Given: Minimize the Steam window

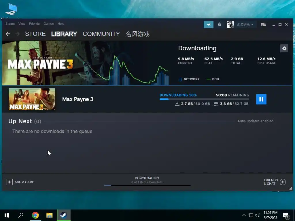Looking at the screenshot, I should tap(274, 25).
